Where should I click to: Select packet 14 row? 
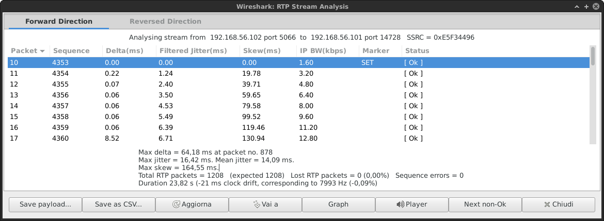[298, 106]
